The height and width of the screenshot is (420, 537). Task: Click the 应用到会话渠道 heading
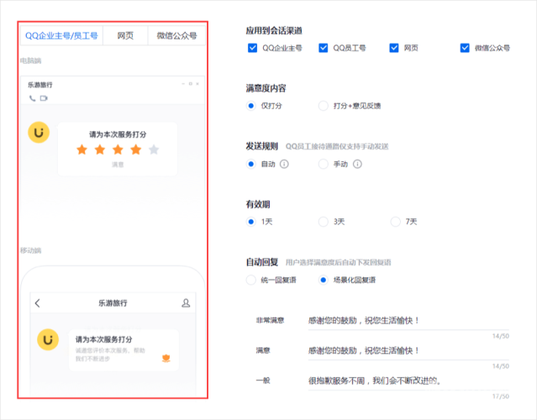point(274,31)
